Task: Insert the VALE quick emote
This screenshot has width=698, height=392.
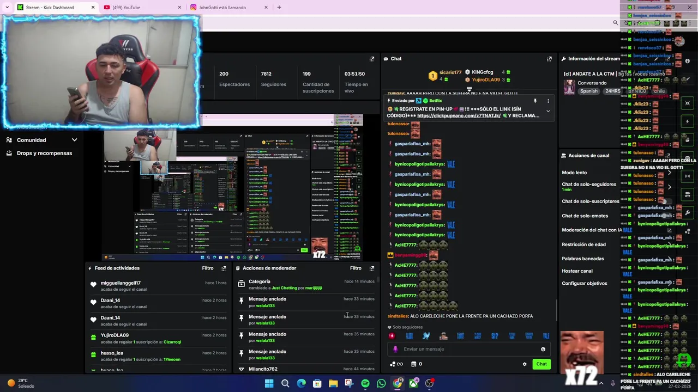Action: pyautogui.click(x=546, y=336)
